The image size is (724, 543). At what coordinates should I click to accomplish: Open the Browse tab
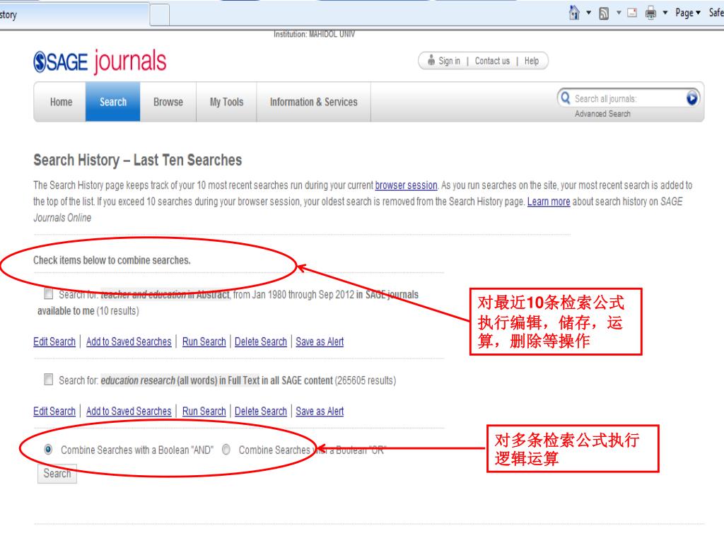168,102
